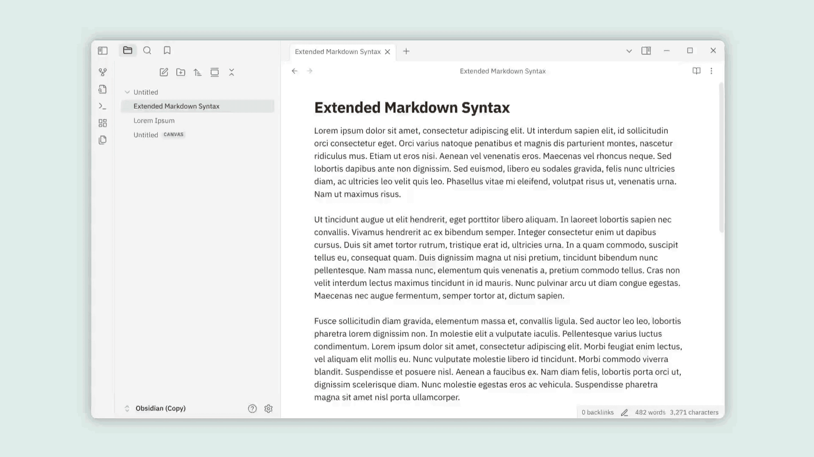Toggle the right sidebar panel
Image resolution: width=814 pixels, height=457 pixels.
click(x=646, y=51)
